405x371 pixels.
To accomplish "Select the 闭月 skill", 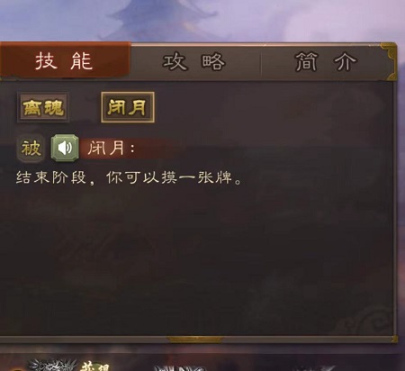I will (x=128, y=107).
